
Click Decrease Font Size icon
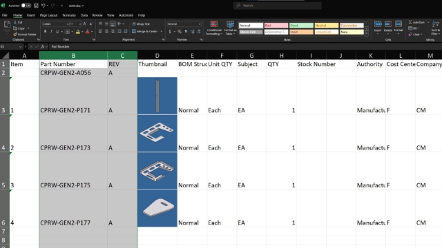(x=90, y=24)
